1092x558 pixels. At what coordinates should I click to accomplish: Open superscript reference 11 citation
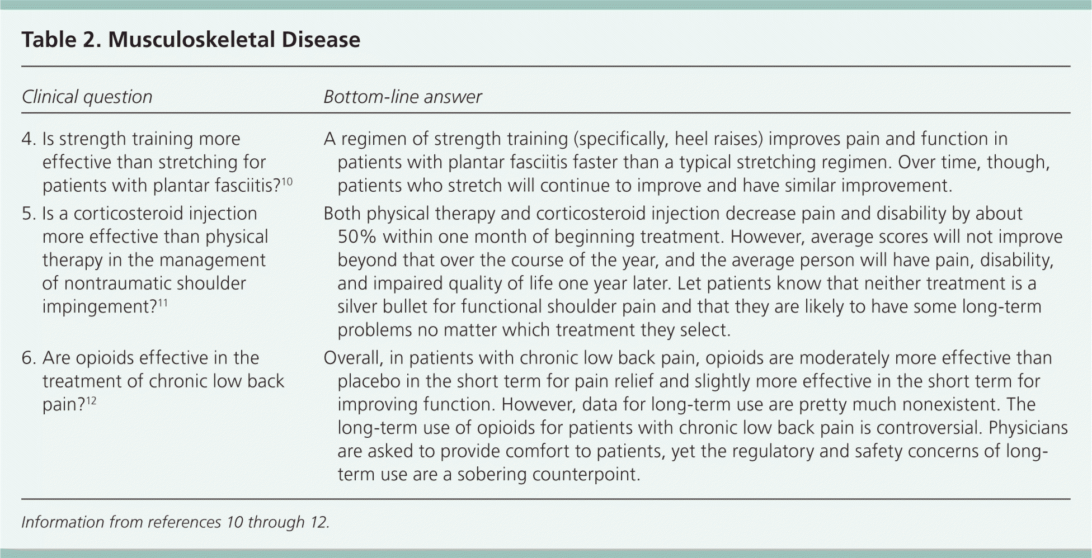(x=163, y=303)
